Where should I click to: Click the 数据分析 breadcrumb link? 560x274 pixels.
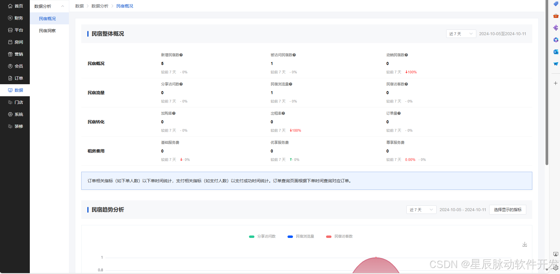click(100, 6)
